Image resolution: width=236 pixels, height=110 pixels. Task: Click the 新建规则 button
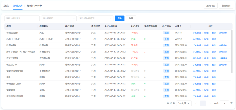226,6
